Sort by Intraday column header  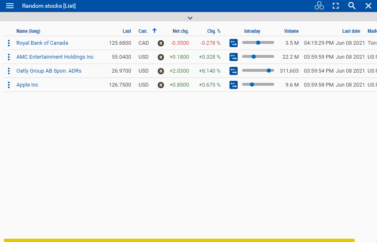(252, 31)
